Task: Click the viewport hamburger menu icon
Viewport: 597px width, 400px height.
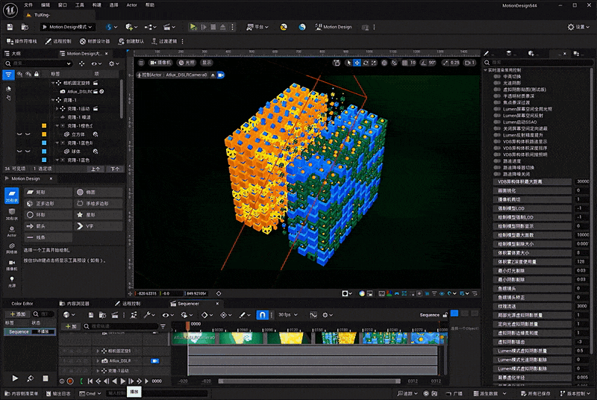Action: pos(141,63)
